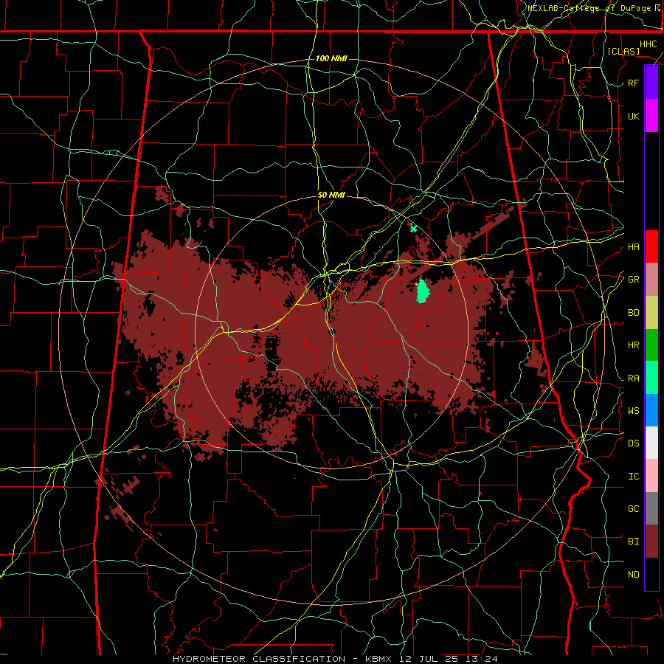The height and width of the screenshot is (664, 664).
Task: Click the HYDROMETEOR CLASSIFICATION title text
Action: pyautogui.click(x=259, y=659)
